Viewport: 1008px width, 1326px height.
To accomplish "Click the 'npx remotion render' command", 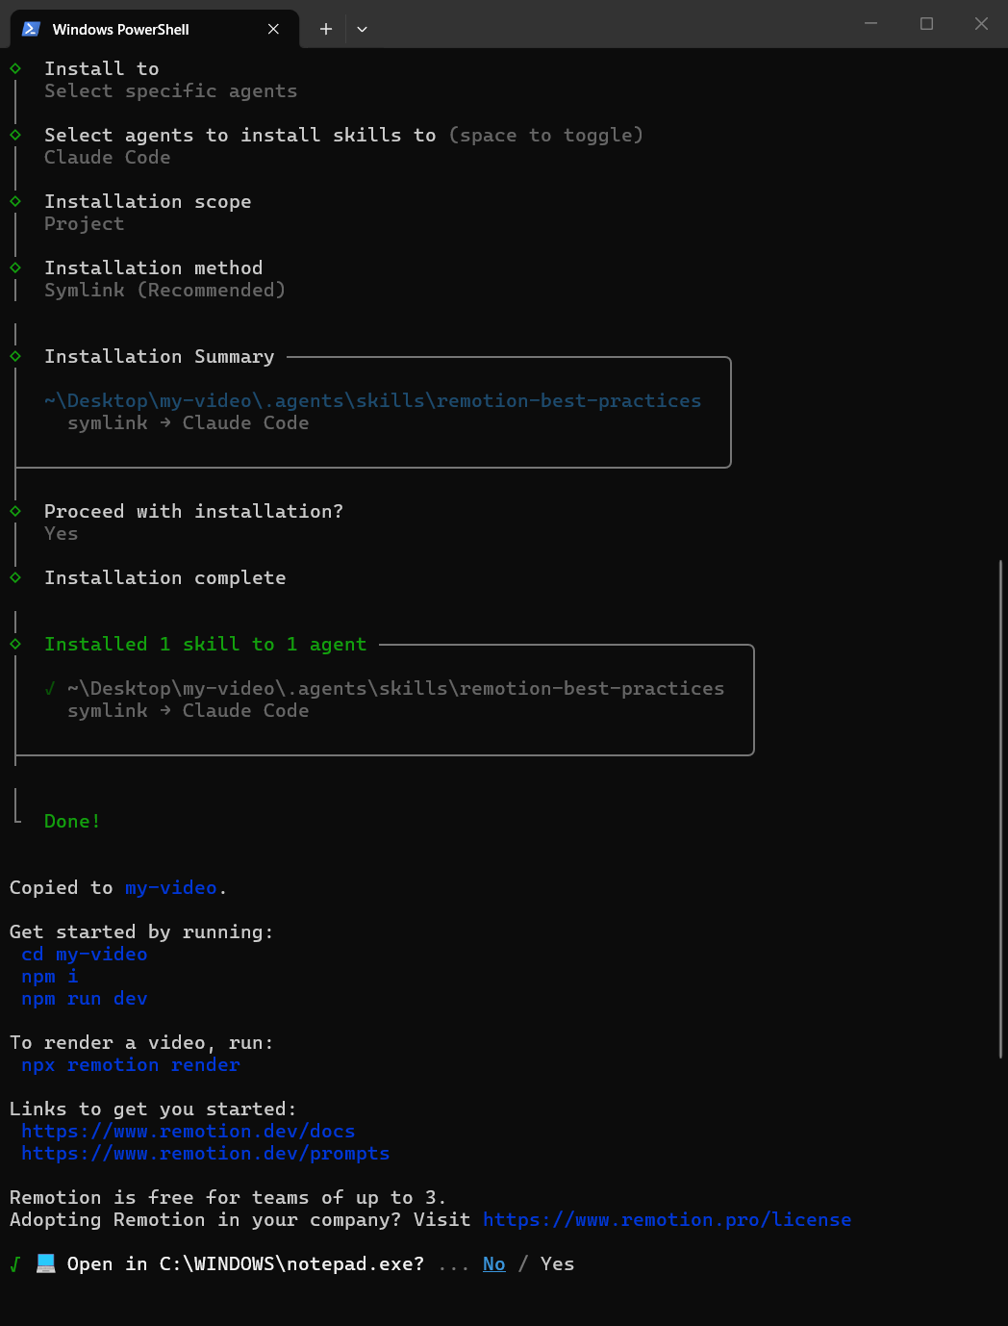I will [x=131, y=1064].
